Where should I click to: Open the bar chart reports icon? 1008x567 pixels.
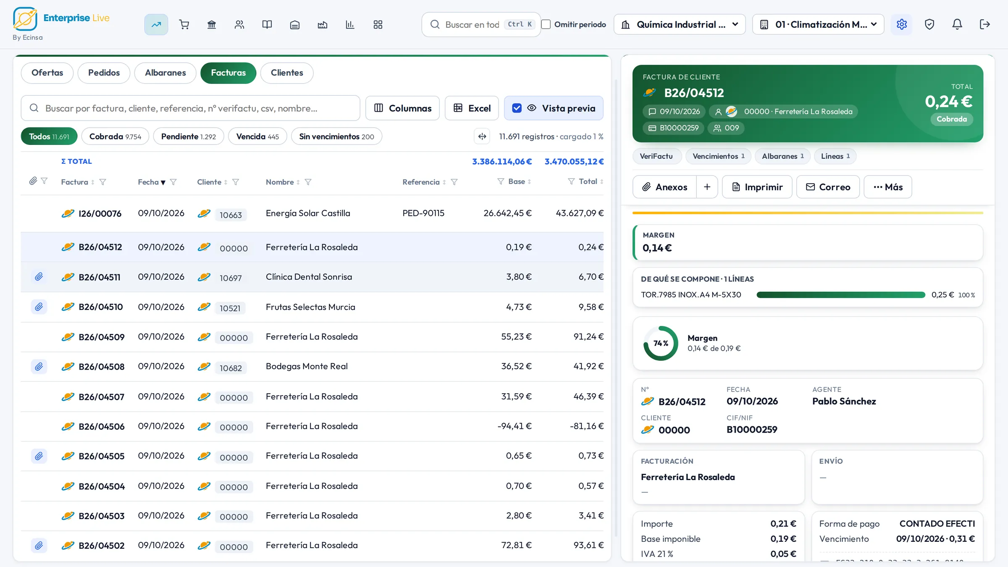coord(350,24)
